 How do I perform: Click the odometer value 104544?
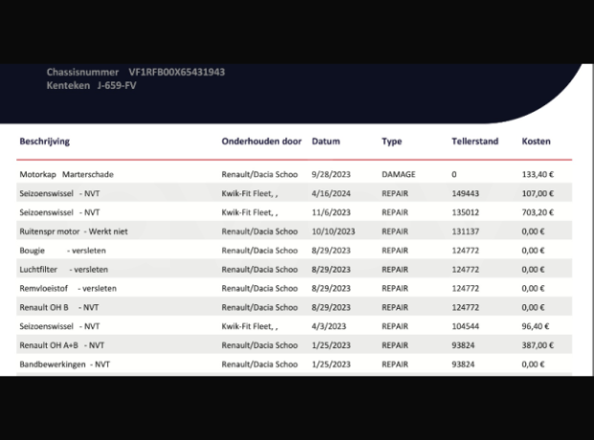[466, 326]
